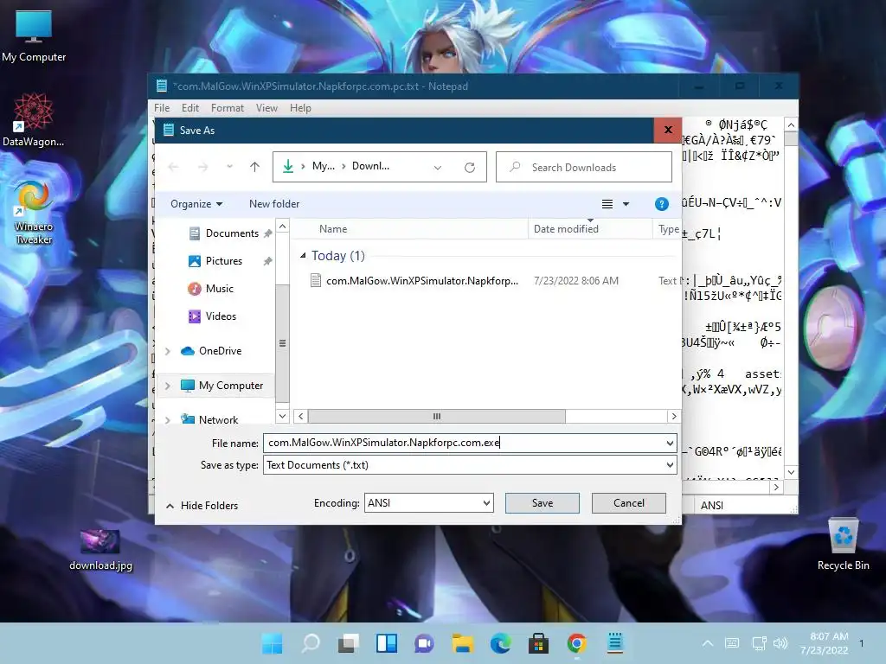Expand the Network tree node
The image size is (886, 664).
click(x=167, y=420)
